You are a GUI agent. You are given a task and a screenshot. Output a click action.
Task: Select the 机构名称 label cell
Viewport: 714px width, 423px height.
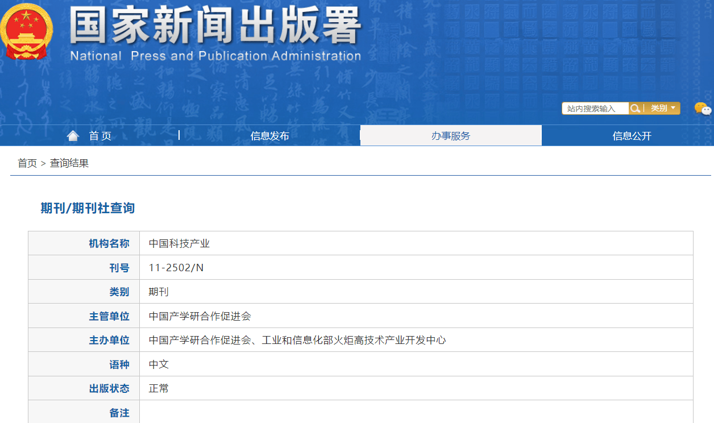[84, 243]
